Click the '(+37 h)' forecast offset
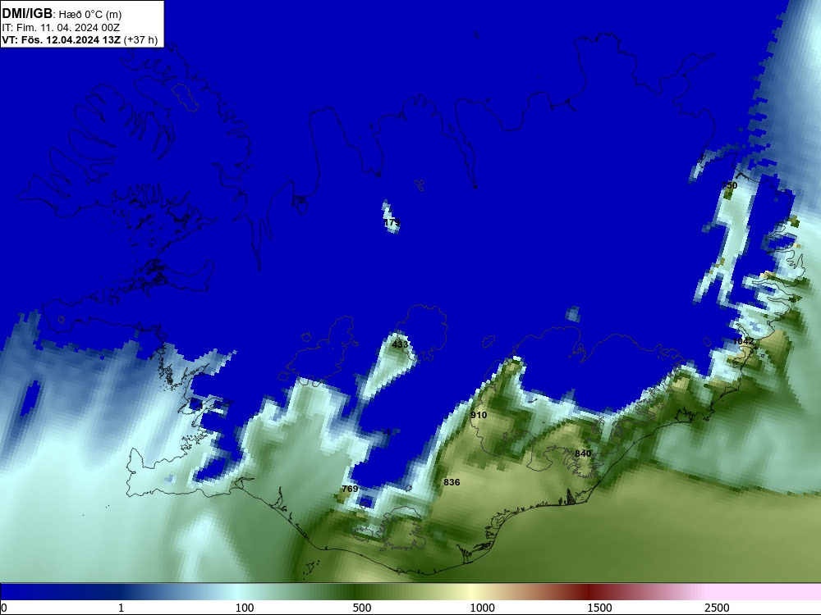The width and height of the screenshot is (821, 615). (x=140, y=40)
